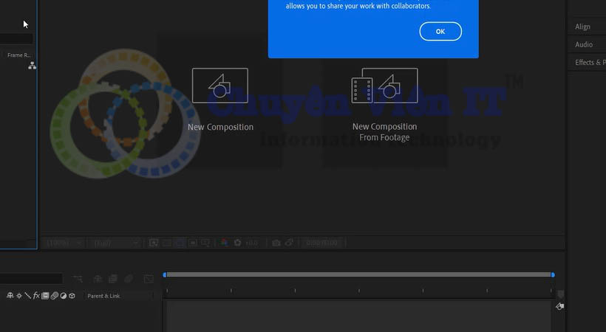Toggle the 3D layer column switch
The height and width of the screenshot is (332, 606).
click(x=72, y=296)
